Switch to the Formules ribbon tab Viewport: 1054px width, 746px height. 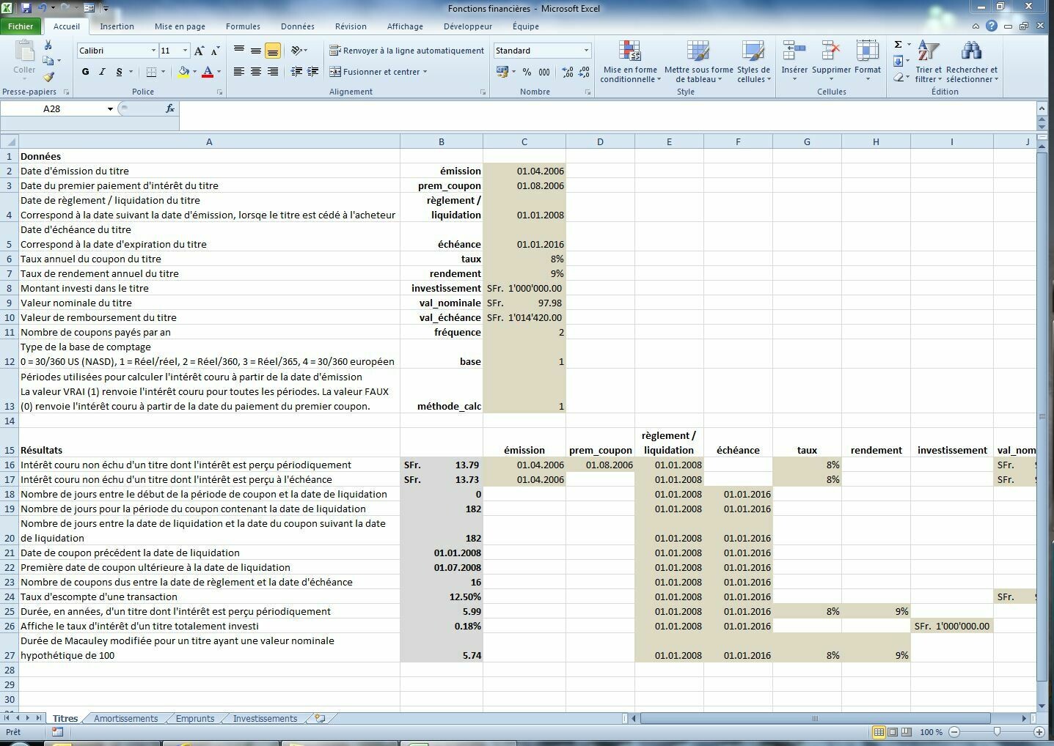[x=243, y=26]
